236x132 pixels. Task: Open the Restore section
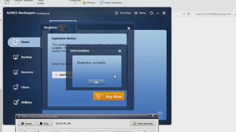(23, 72)
